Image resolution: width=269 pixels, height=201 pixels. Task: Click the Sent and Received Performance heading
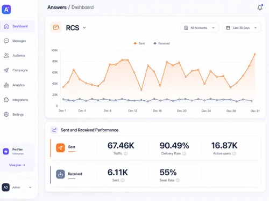click(89, 130)
